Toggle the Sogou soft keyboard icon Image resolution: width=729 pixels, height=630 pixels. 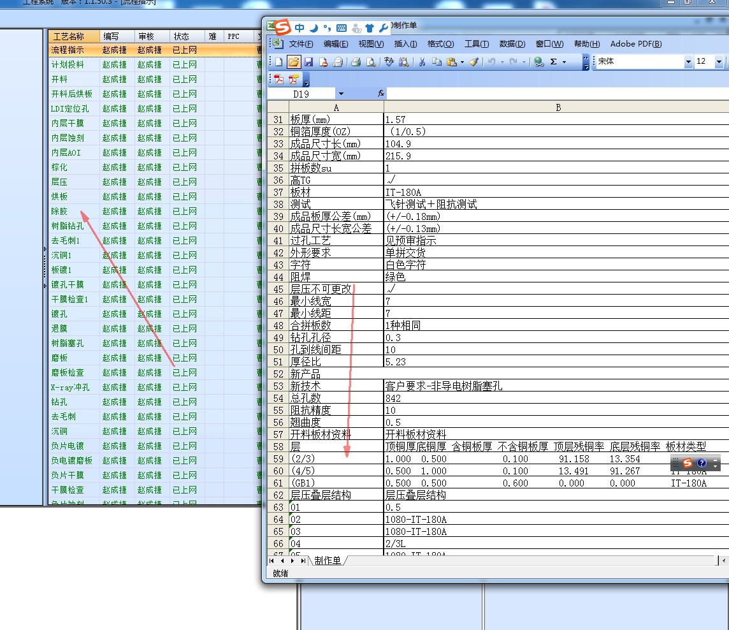[x=342, y=28]
